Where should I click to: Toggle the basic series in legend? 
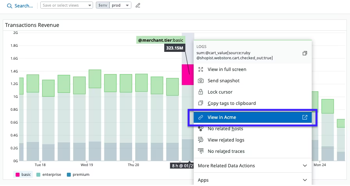(x=23, y=174)
